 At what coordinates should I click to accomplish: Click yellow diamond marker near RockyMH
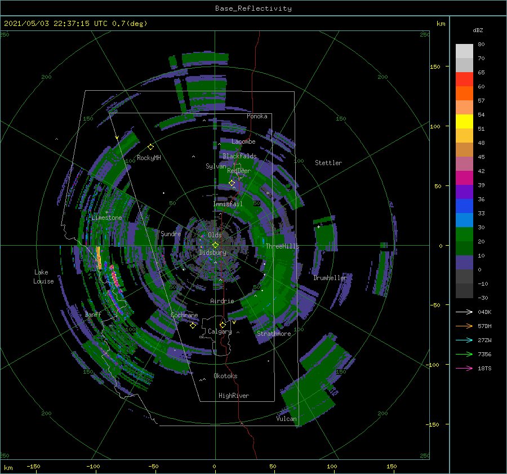[150, 147]
